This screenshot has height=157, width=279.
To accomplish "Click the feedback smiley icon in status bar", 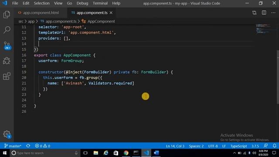I will click(x=265, y=146).
